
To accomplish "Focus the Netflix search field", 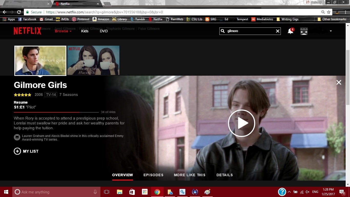I will (x=251, y=31).
